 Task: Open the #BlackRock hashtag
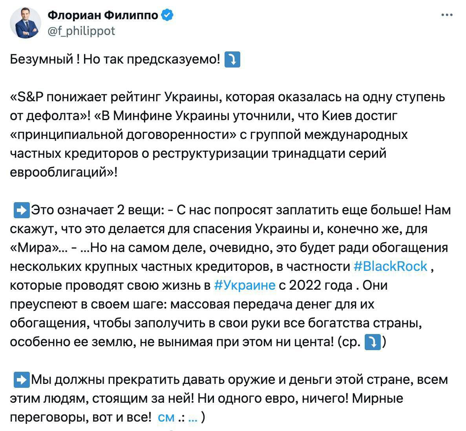pos(390,266)
